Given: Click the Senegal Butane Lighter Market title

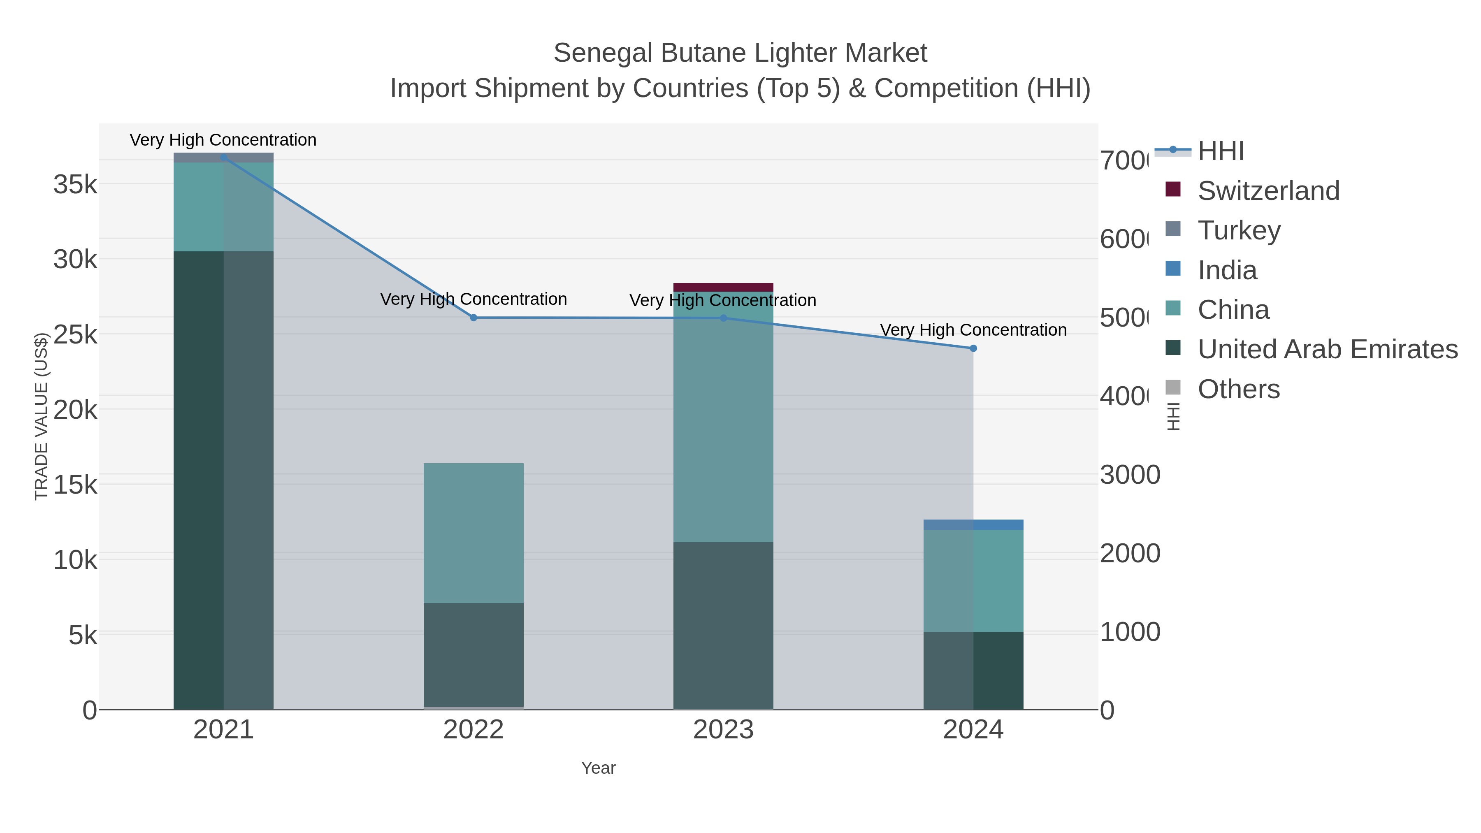Looking at the screenshot, I should pyautogui.click(x=740, y=53).
